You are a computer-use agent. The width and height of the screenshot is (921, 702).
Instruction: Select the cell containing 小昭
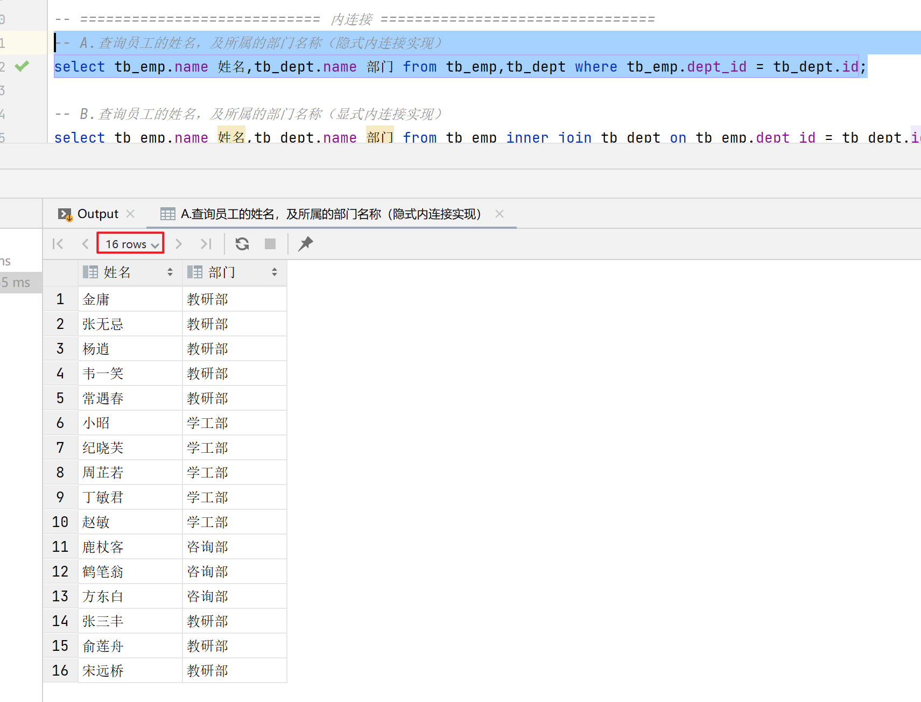coord(130,423)
